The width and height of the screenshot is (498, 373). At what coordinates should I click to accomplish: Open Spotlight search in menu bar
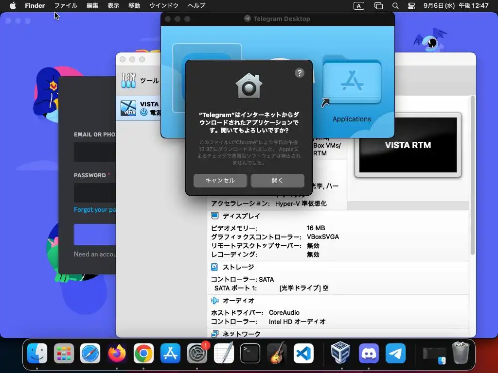[x=395, y=6]
